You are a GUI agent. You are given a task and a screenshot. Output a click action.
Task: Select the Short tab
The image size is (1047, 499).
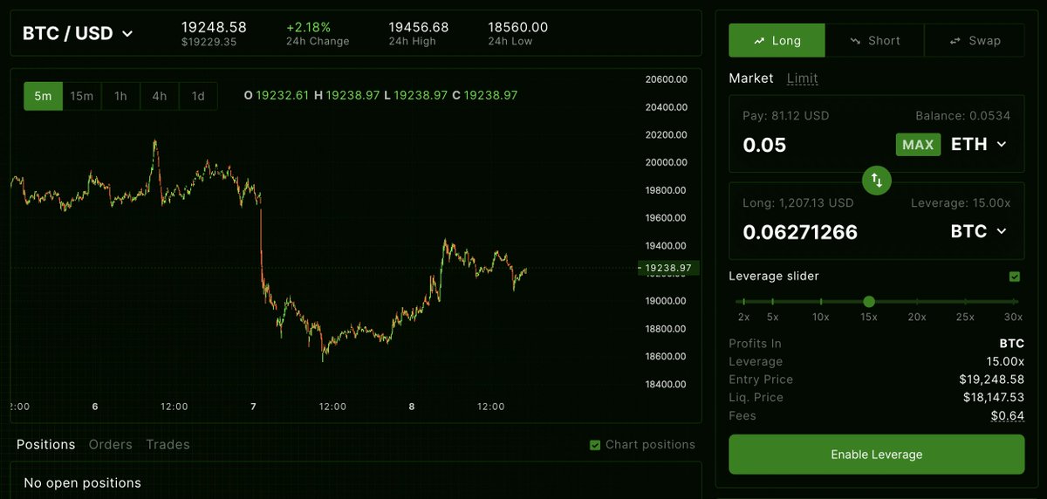click(x=875, y=40)
